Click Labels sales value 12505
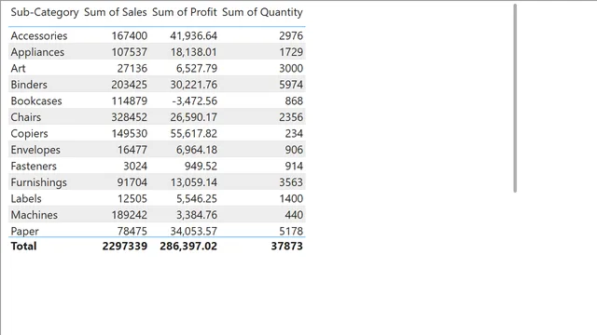 (x=132, y=199)
